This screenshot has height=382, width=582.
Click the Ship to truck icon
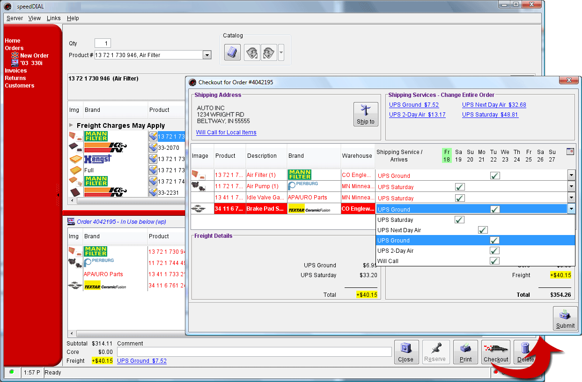[366, 114]
